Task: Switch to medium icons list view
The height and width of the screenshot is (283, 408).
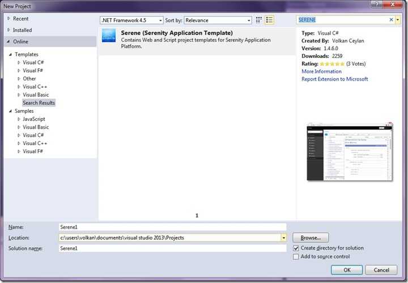Action: 269,20
